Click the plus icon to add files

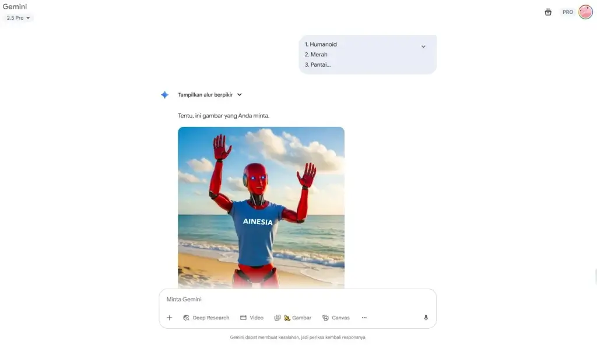coord(170,318)
